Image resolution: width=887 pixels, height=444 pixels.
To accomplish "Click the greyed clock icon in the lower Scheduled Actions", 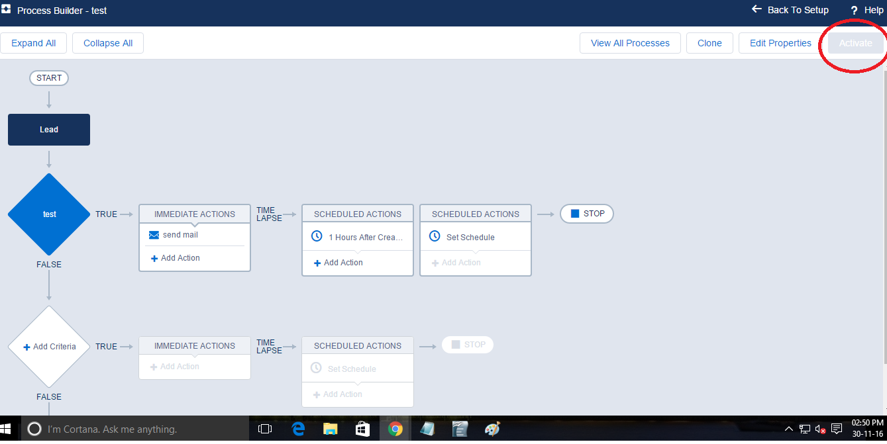I will point(316,368).
